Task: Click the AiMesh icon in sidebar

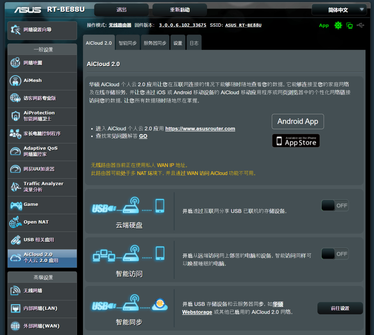Action: coord(15,81)
